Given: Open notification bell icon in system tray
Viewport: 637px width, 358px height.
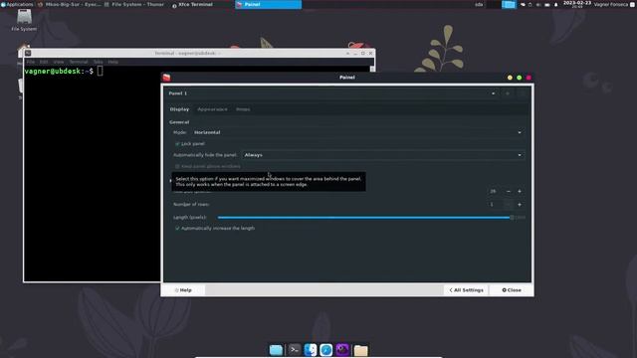Looking at the screenshot, I should click(555, 4).
